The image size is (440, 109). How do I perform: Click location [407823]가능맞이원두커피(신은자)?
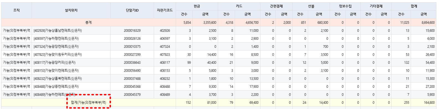pos(58,55)
